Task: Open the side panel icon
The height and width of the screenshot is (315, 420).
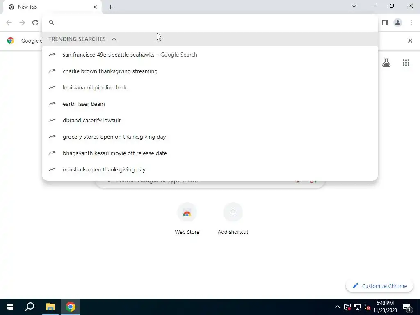Action: (385, 23)
